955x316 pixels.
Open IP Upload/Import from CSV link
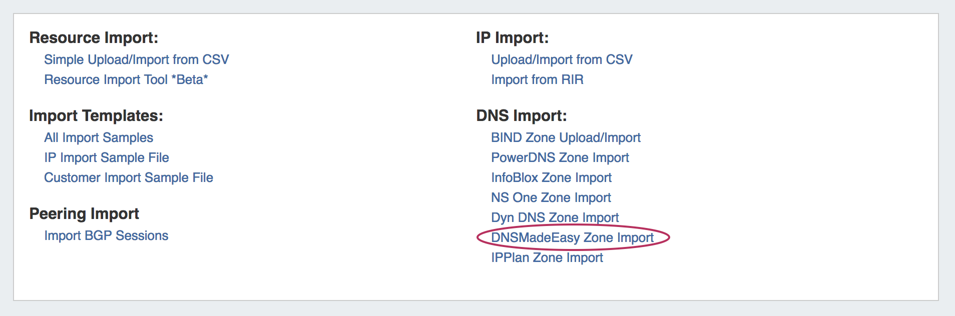[562, 59]
